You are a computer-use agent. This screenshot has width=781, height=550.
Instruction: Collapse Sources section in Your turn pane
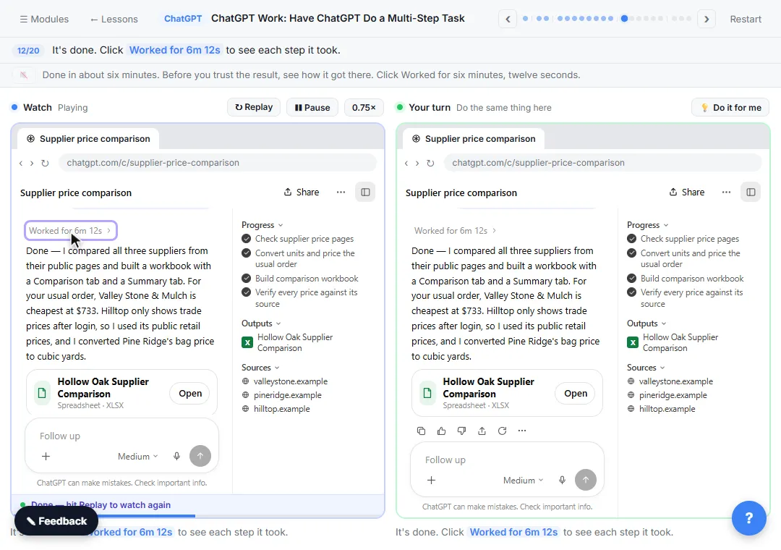(x=646, y=368)
